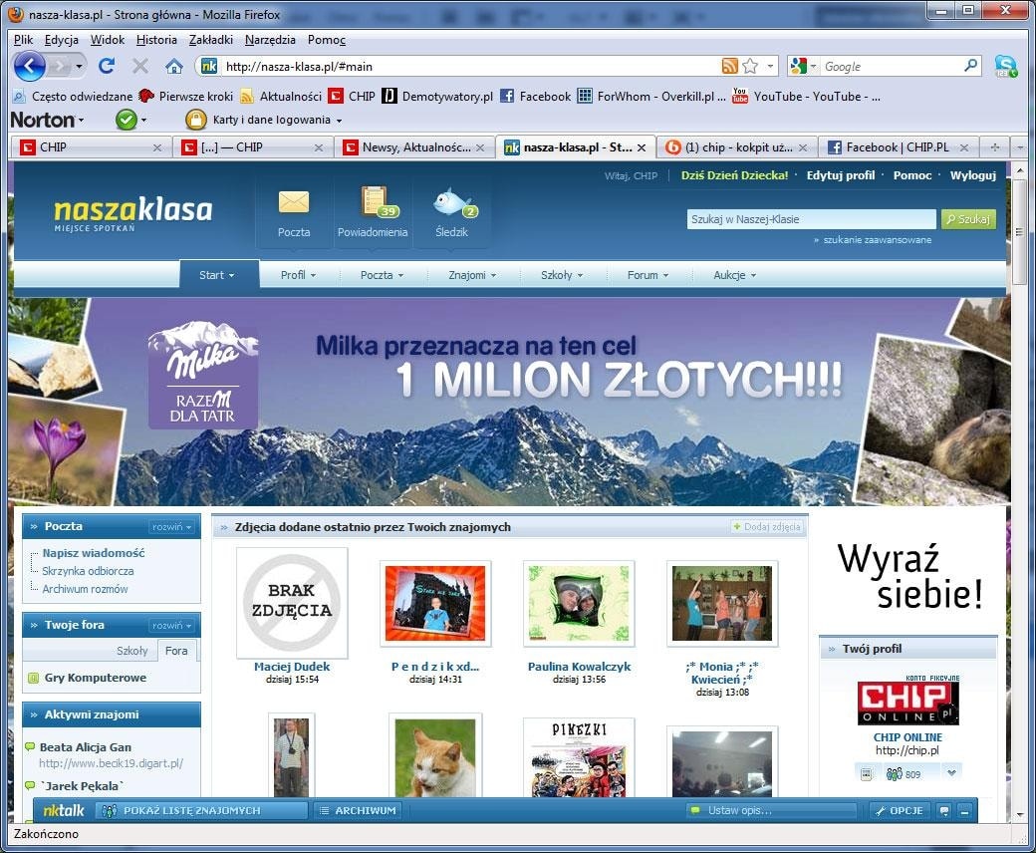
Task: Open the Plik menu
Action: click(23, 40)
